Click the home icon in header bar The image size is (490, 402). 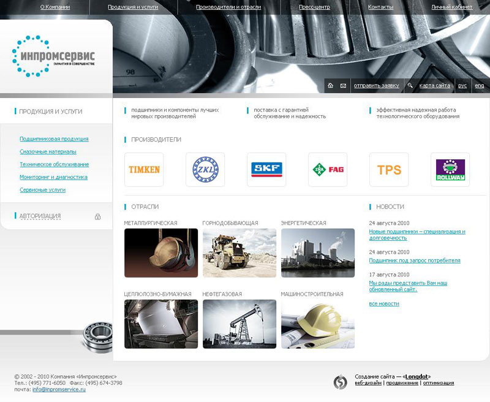[x=331, y=86]
